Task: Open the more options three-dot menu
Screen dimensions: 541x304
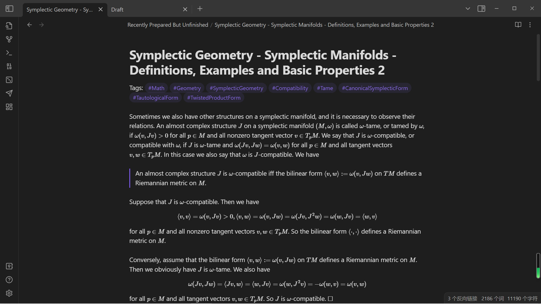Action: point(530,25)
